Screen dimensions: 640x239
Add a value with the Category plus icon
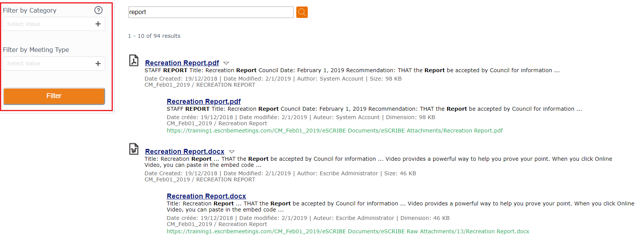pyautogui.click(x=98, y=24)
